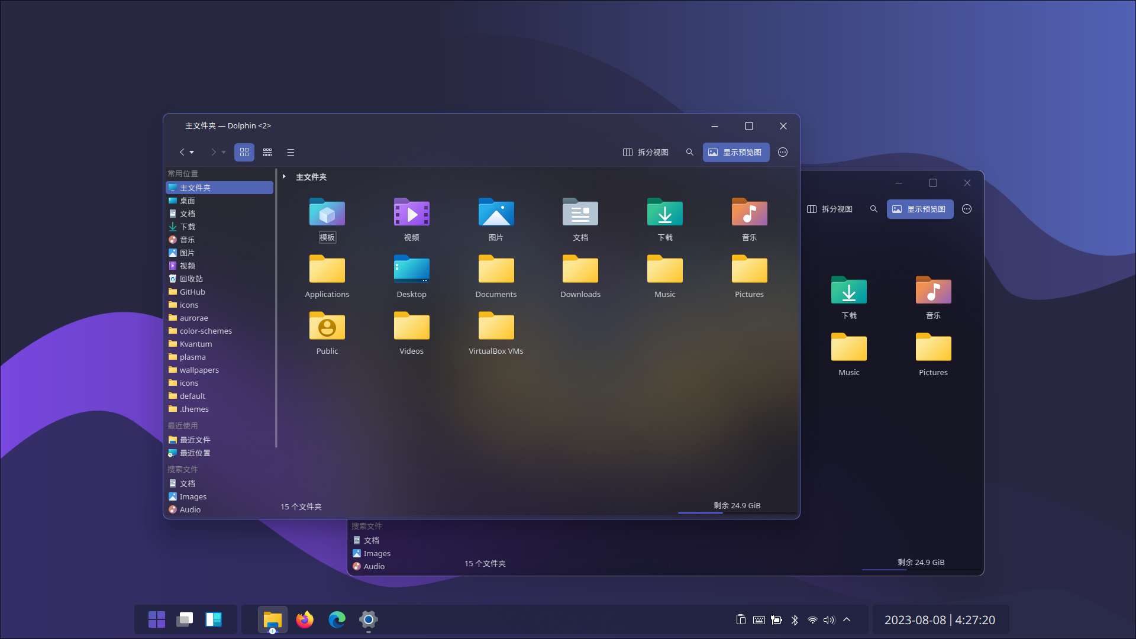
Task: Select the Public folder
Action: [x=327, y=333]
